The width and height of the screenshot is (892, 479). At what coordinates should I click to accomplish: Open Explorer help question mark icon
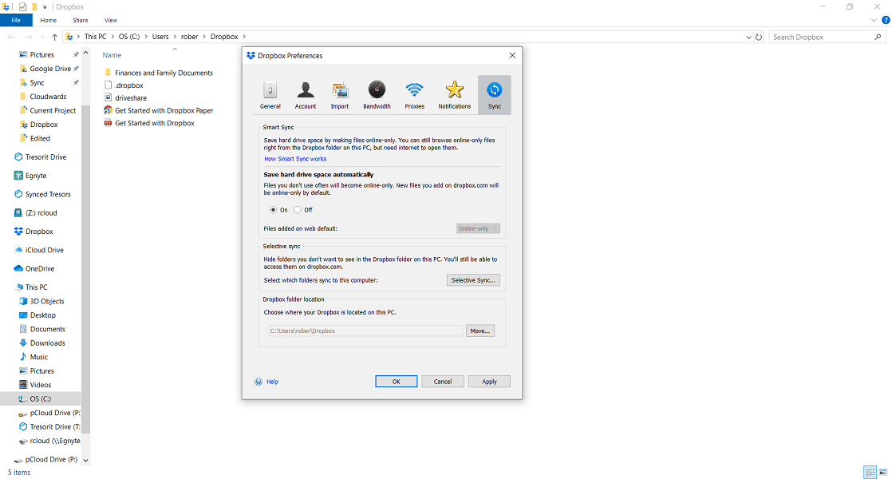pos(886,21)
